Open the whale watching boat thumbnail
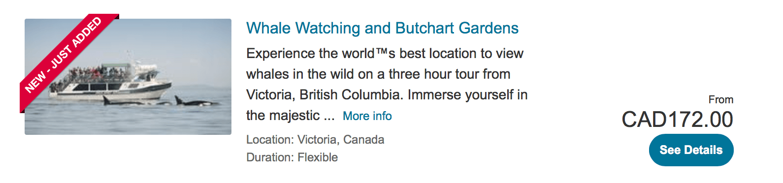This screenshot has width=783, height=183. [128, 77]
